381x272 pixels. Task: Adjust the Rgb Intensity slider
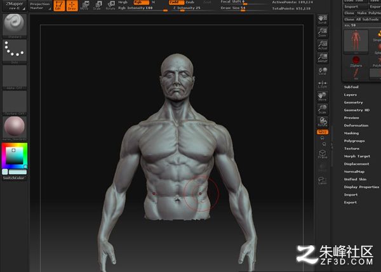(143, 8)
